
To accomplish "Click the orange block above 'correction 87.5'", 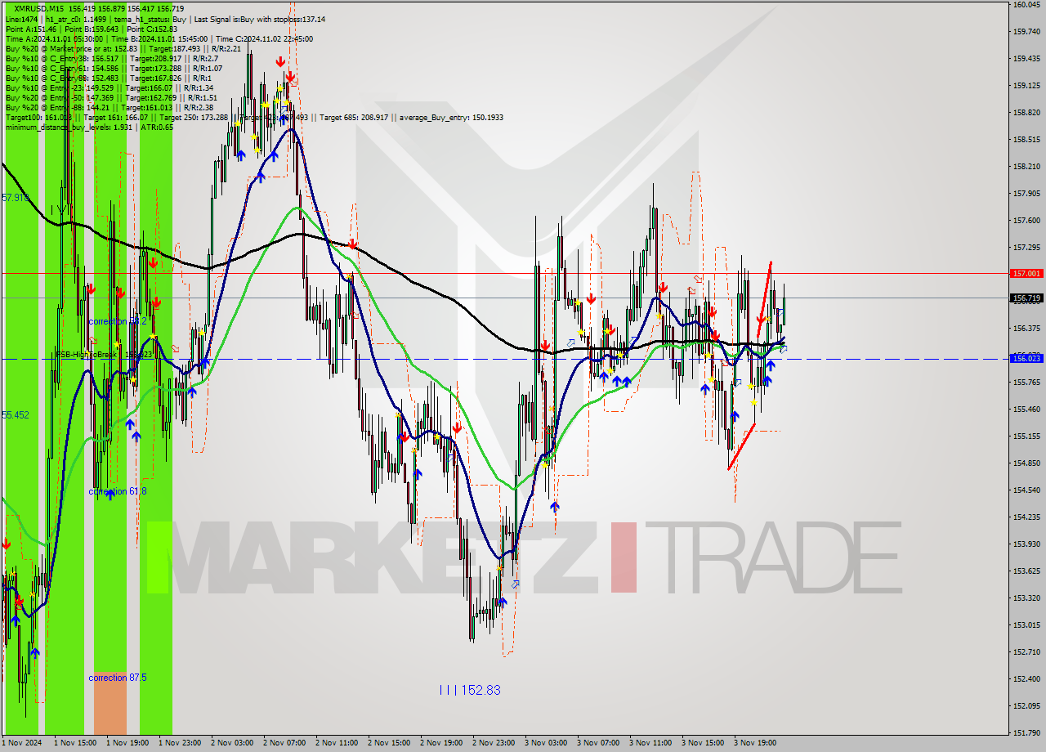I will (110, 703).
